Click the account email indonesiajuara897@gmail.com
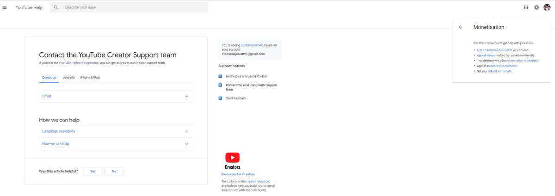This screenshot has width=555, height=196. (243, 54)
